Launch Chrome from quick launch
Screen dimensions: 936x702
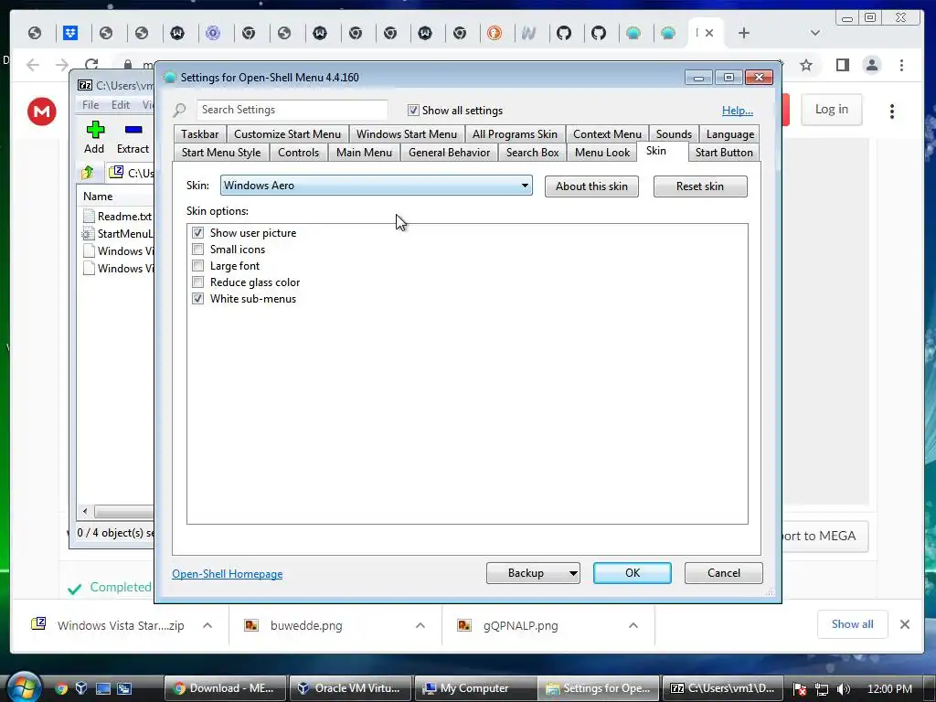61,688
